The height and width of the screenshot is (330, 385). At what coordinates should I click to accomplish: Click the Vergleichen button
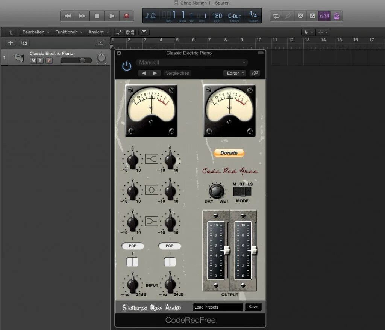click(177, 73)
